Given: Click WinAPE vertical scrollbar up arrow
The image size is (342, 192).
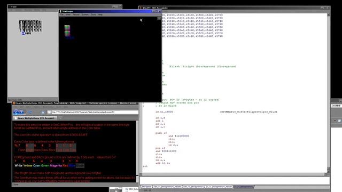Looking at the screenshot, I should [329, 15].
